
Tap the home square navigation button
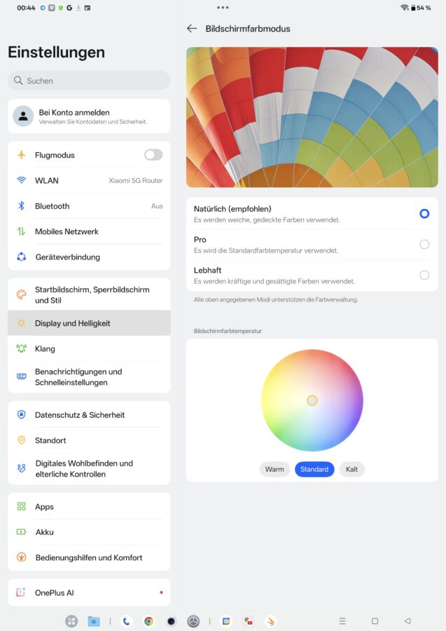coord(375,621)
